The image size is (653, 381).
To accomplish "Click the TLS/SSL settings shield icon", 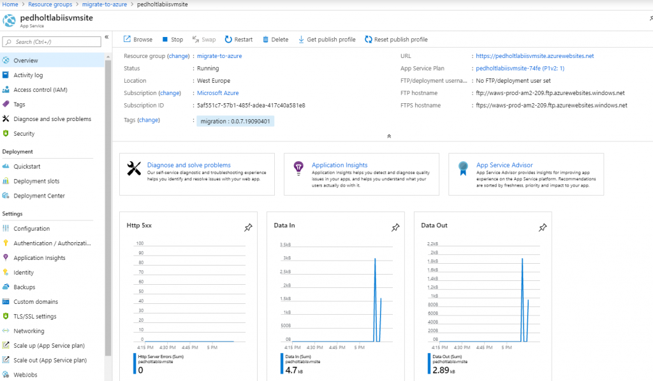I will [x=5, y=316].
